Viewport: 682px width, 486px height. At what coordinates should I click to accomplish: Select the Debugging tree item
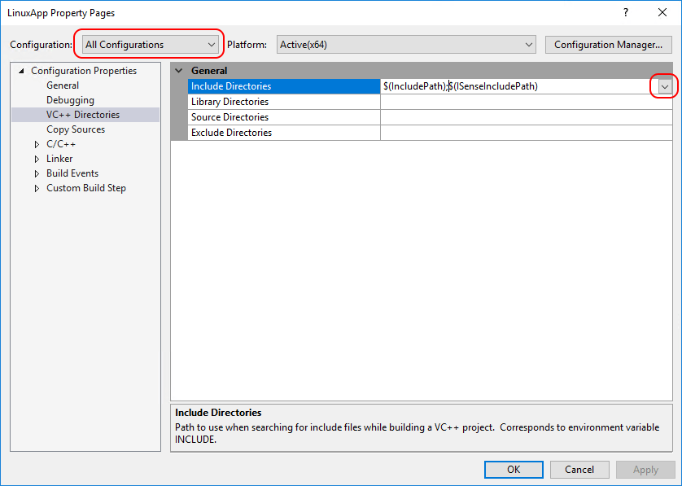70,100
